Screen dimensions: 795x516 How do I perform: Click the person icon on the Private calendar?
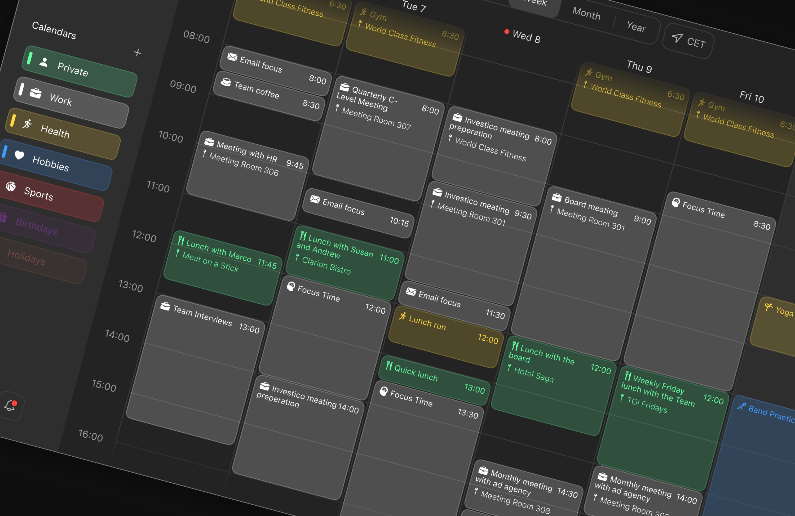[43, 63]
